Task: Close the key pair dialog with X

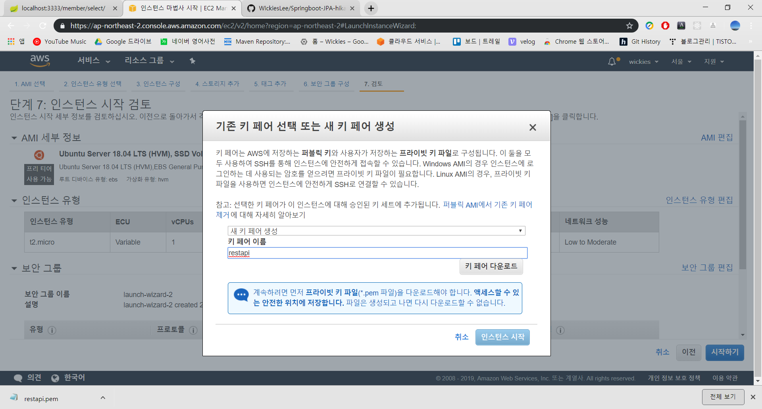Action: (533, 127)
